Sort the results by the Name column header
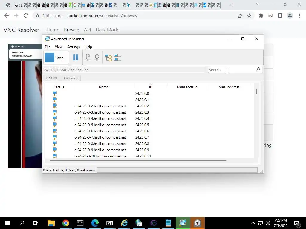306x229 pixels. click(x=104, y=87)
